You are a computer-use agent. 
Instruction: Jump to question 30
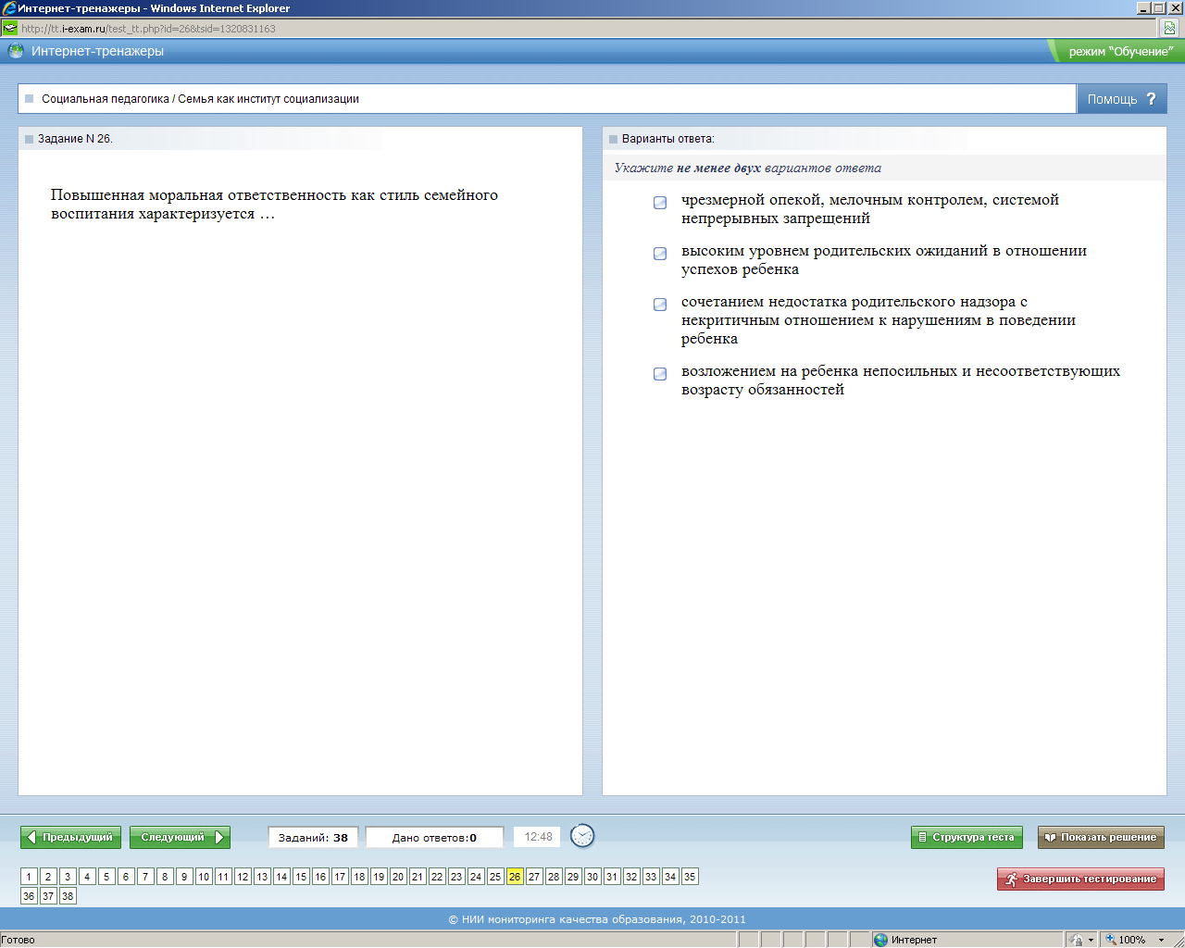point(592,877)
